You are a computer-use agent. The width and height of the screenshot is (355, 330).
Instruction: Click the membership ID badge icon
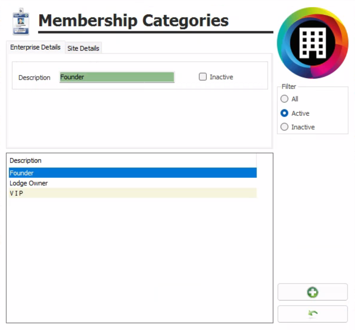pyautogui.click(x=21, y=21)
